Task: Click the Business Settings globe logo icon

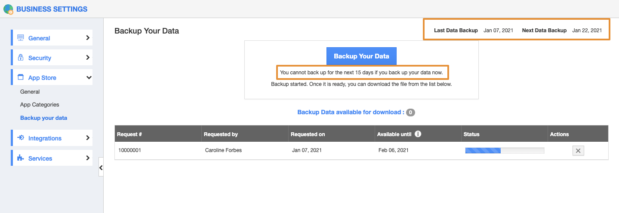Action: tap(8, 9)
